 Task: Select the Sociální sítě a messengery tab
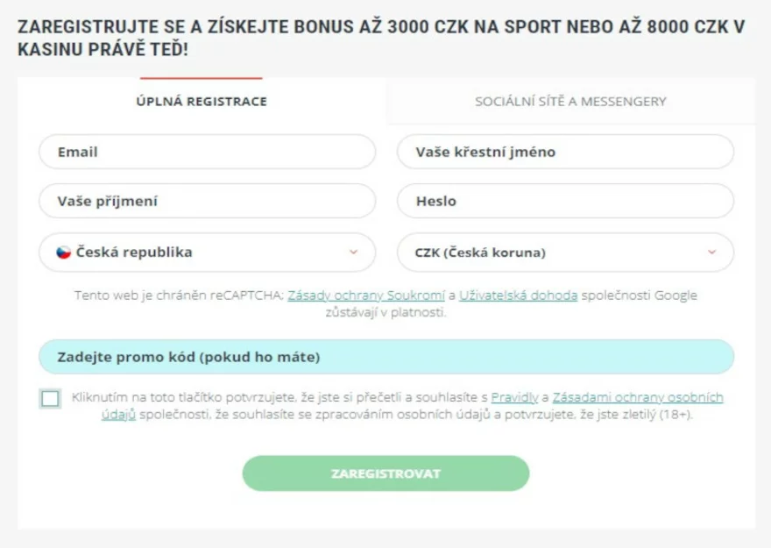(x=570, y=101)
